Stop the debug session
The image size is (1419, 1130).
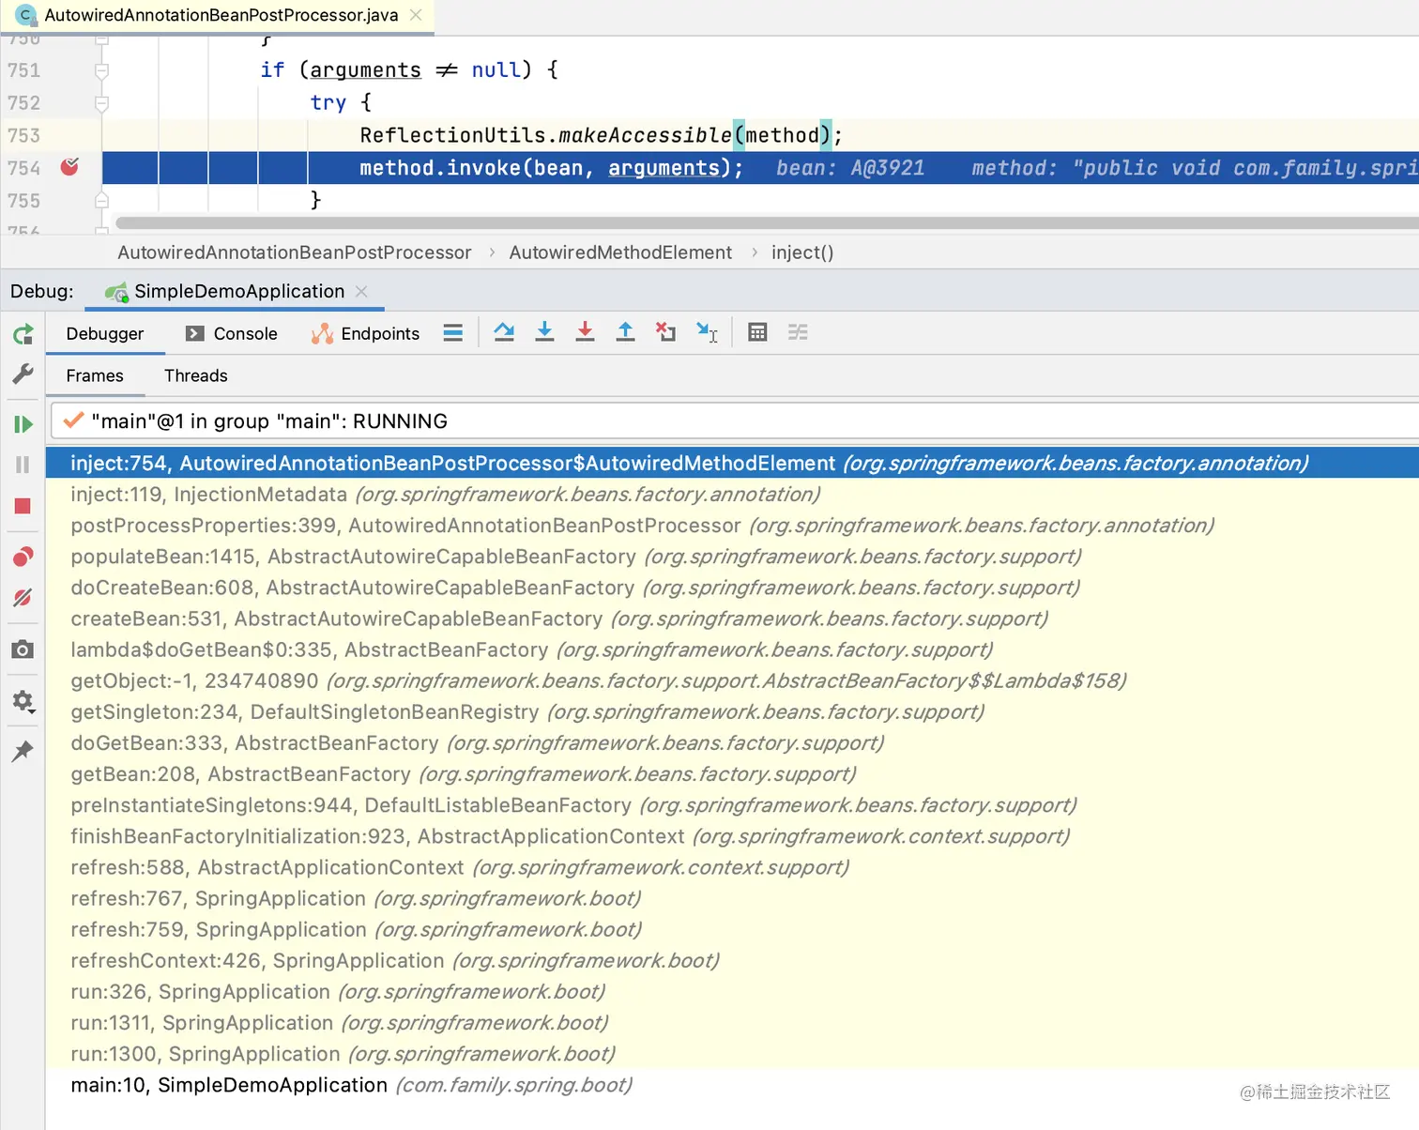pos(23,506)
